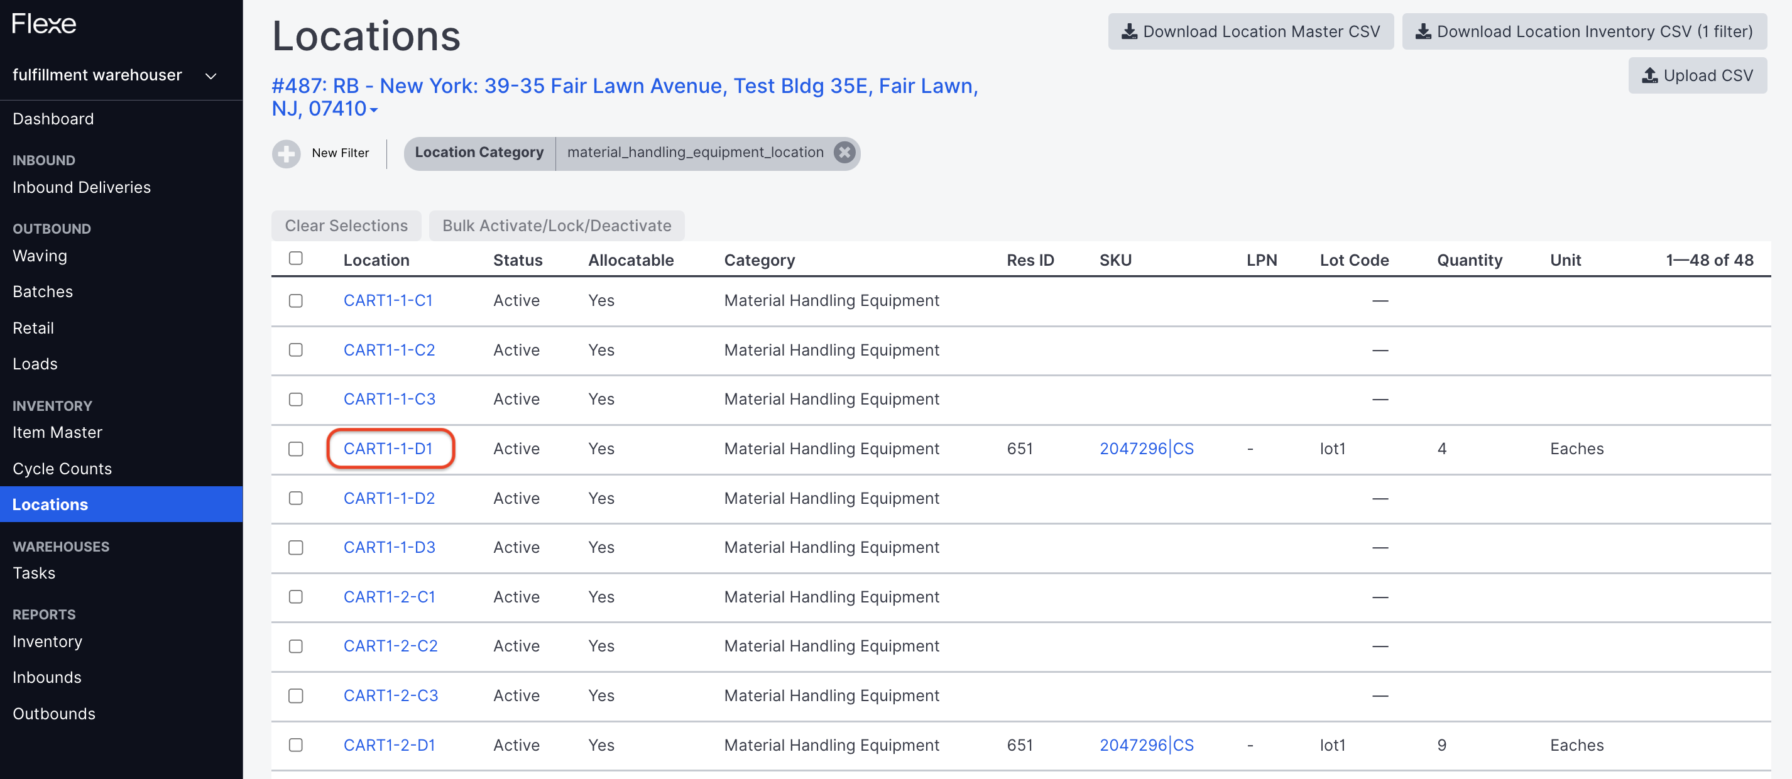
Task: Check the CART1-2-C3 row checkbox
Action: tap(296, 696)
